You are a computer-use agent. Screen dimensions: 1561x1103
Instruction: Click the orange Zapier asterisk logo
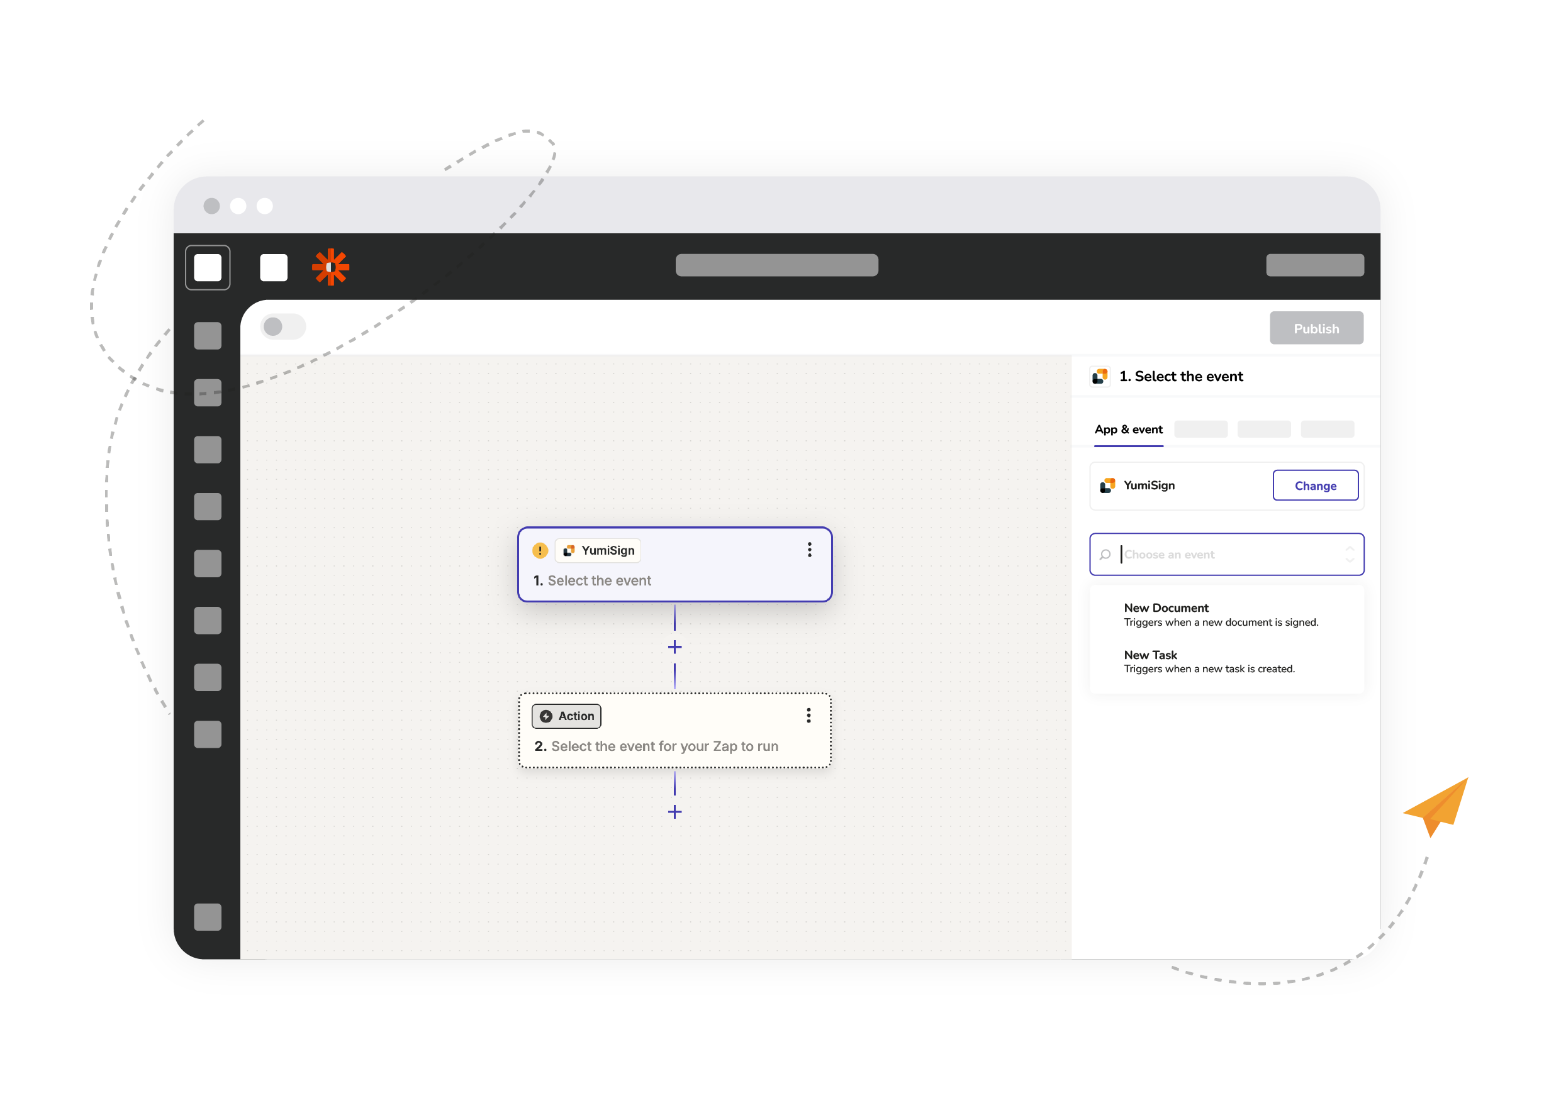click(x=330, y=267)
